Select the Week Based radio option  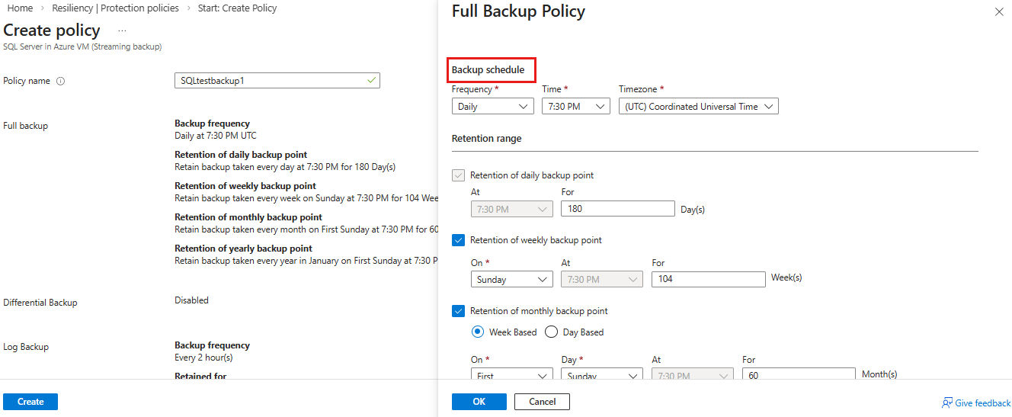click(478, 332)
